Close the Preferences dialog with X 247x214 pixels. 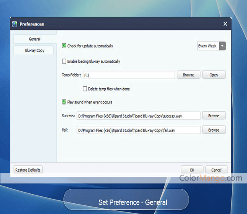click(225, 24)
